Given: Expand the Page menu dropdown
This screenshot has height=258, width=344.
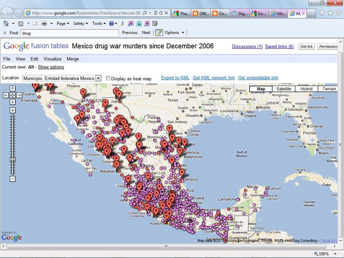Looking at the screenshot, I should coord(63,23).
